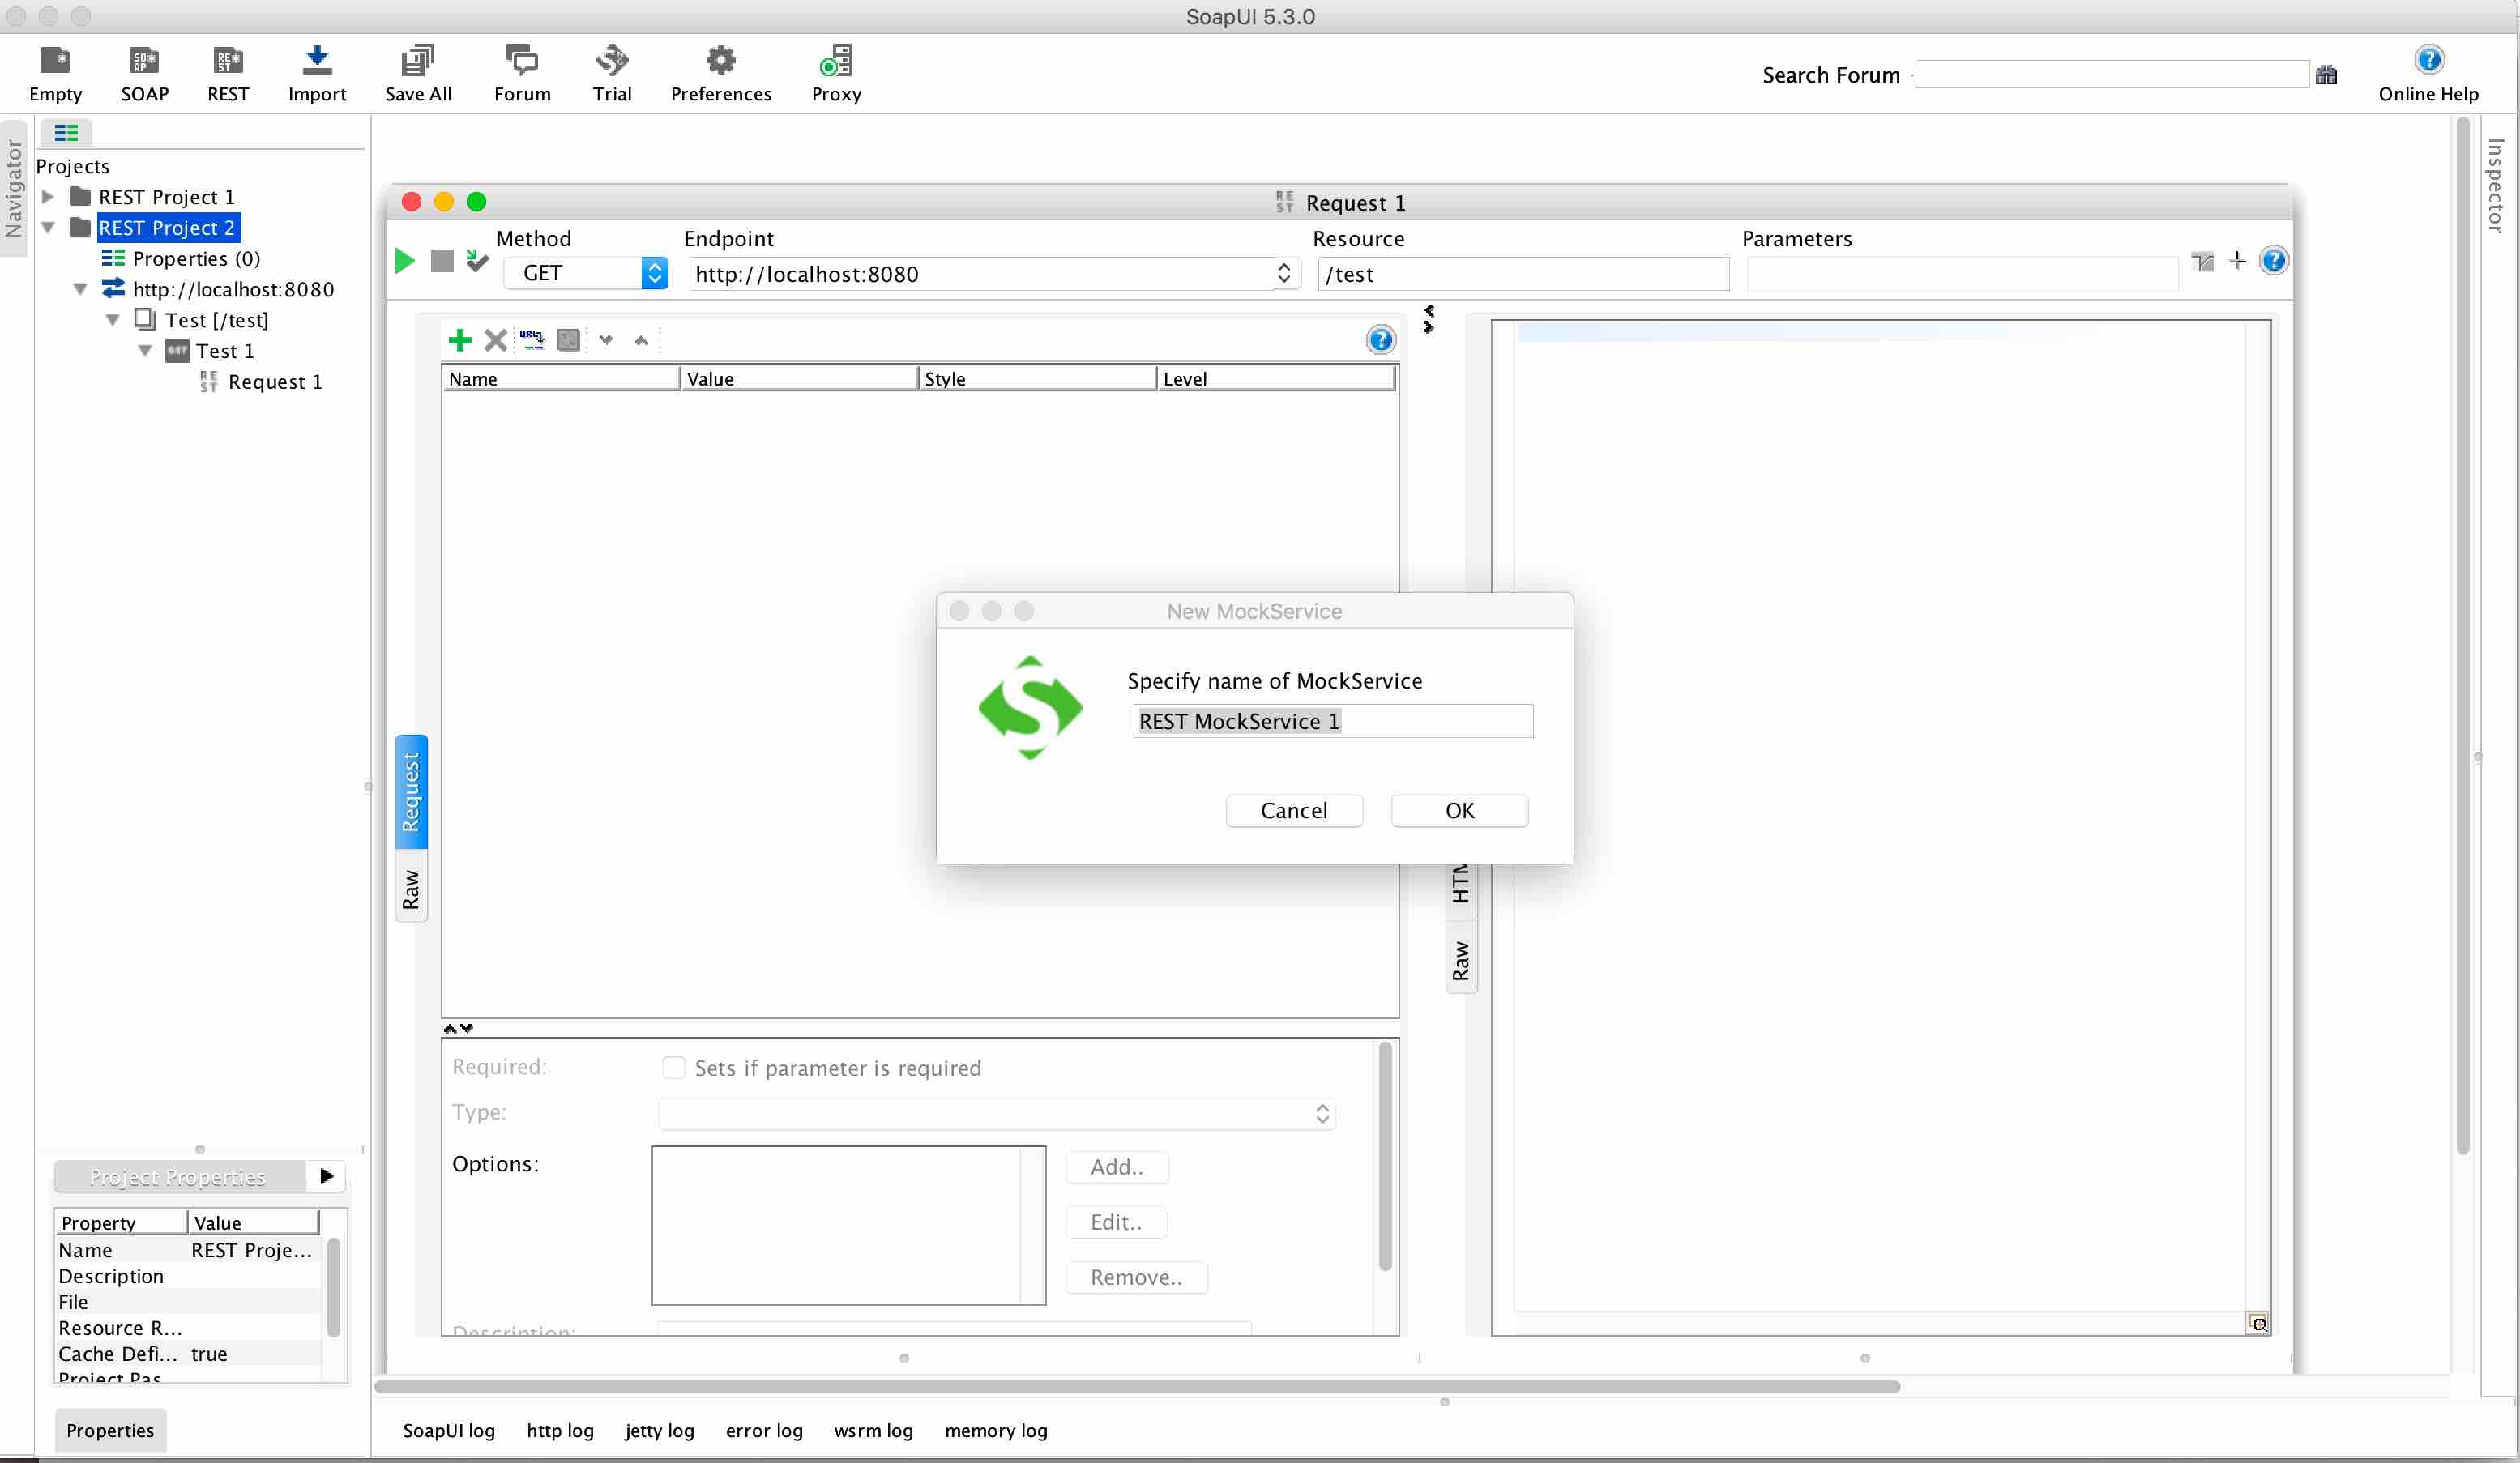The height and width of the screenshot is (1463, 2520).
Task: Click the parameter details vertical scrollbar
Action: tap(1385, 1155)
